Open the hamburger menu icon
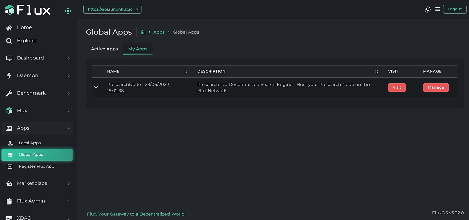Viewport: 469px width, 220px height. [438, 9]
